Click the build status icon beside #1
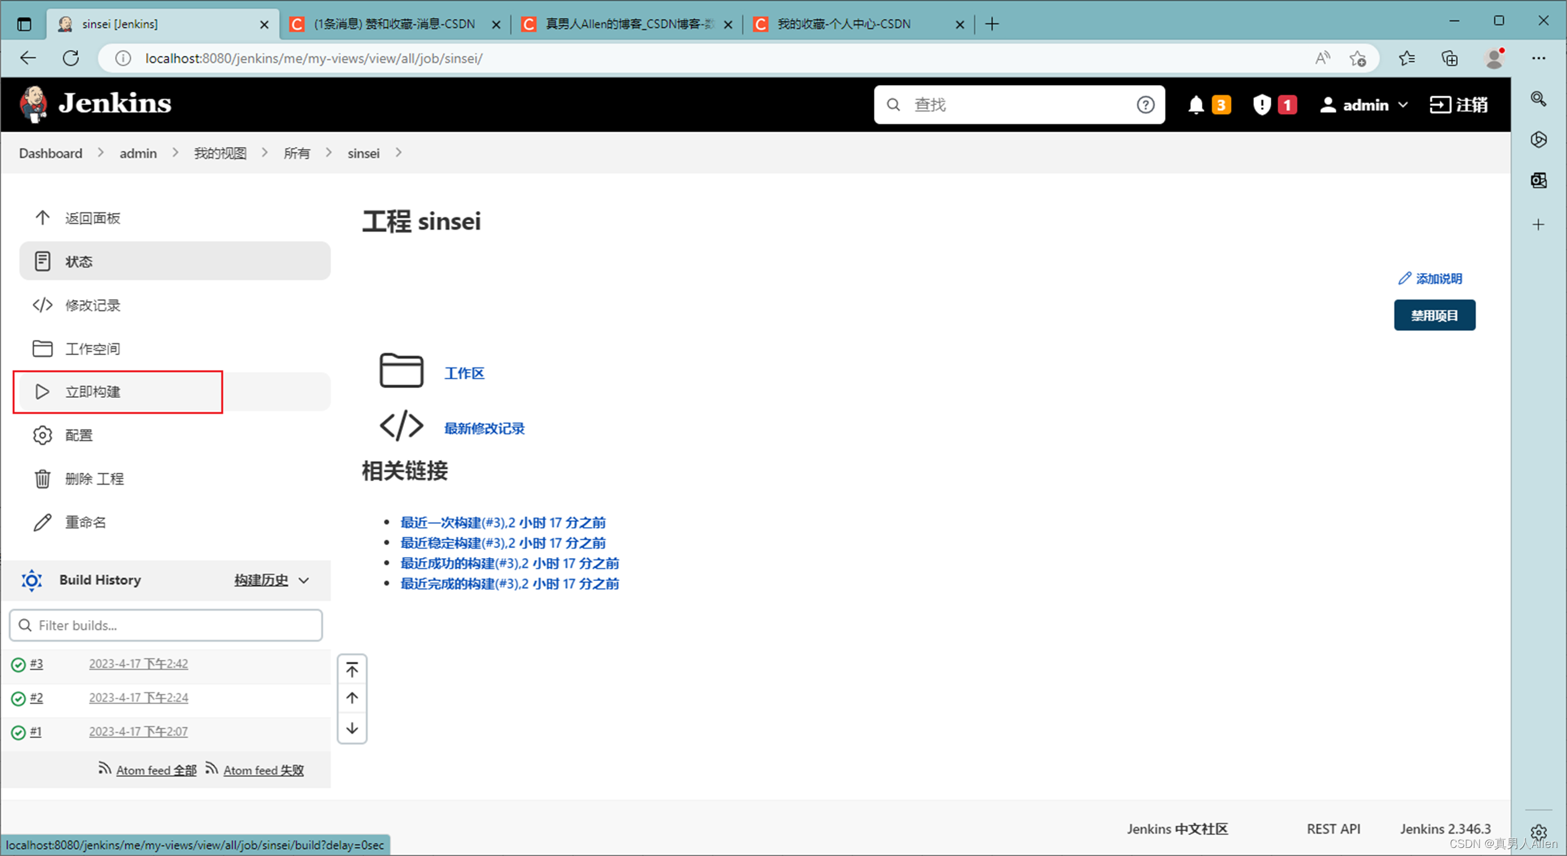The width and height of the screenshot is (1567, 856). 17,731
